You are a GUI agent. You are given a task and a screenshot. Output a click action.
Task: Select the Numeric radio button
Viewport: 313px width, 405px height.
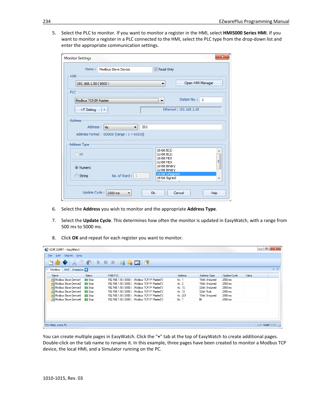point(77,168)
